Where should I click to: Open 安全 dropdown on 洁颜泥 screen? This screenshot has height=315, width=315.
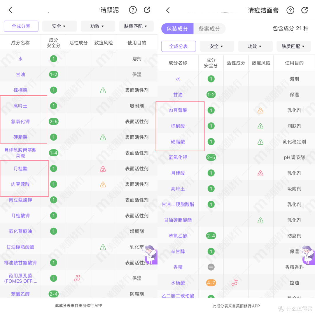[x=59, y=26]
